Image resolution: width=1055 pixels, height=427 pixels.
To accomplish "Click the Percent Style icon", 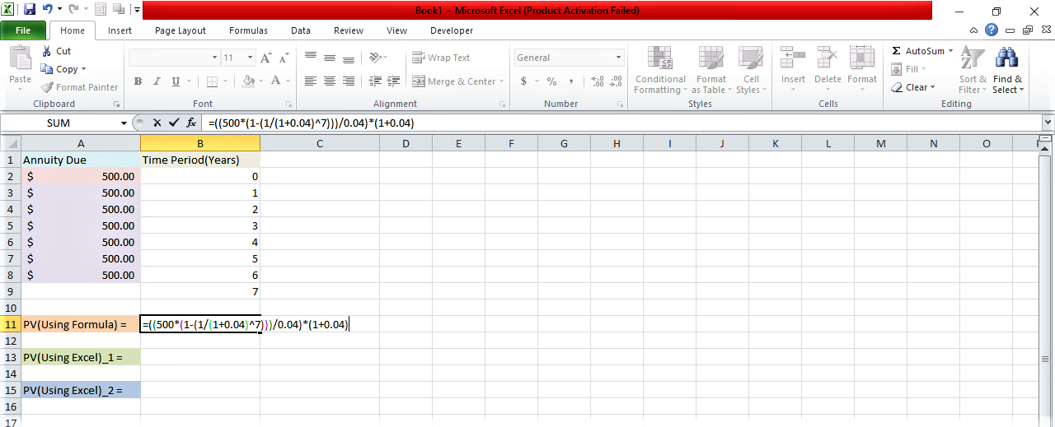I will click(551, 81).
